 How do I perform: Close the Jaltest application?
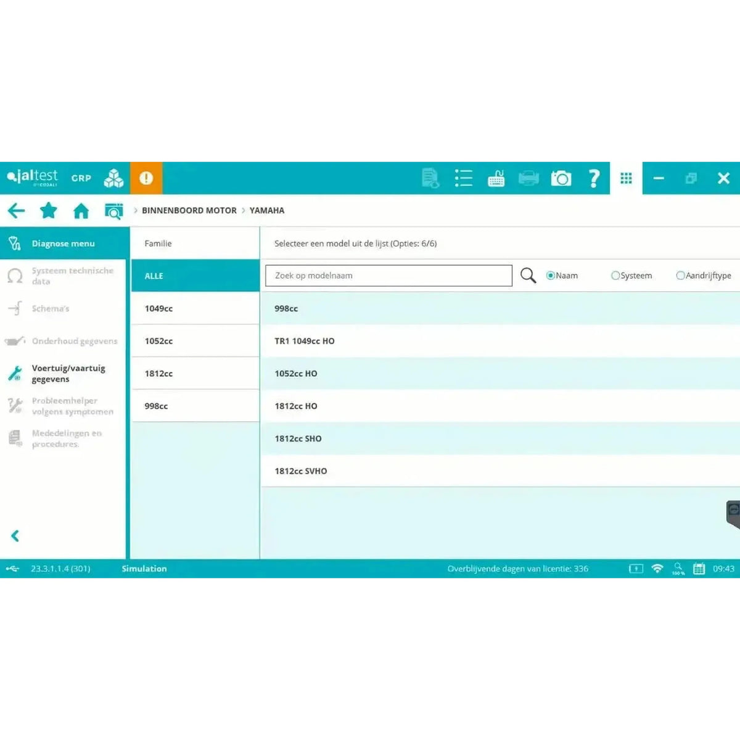(724, 178)
